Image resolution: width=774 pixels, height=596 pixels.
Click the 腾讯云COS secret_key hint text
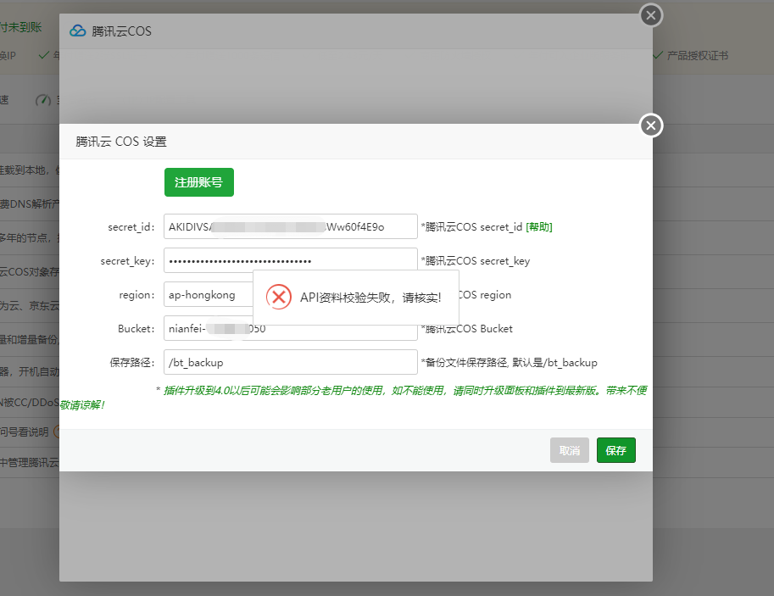click(x=476, y=261)
